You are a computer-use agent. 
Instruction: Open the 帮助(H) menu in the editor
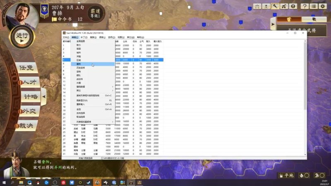click(x=140, y=37)
